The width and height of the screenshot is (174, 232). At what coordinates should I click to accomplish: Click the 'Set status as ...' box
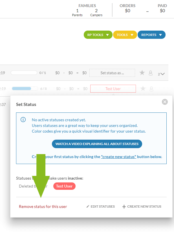(112, 73)
